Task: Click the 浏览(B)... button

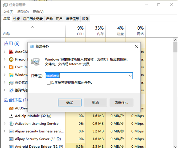Action: [x=121, y=102]
